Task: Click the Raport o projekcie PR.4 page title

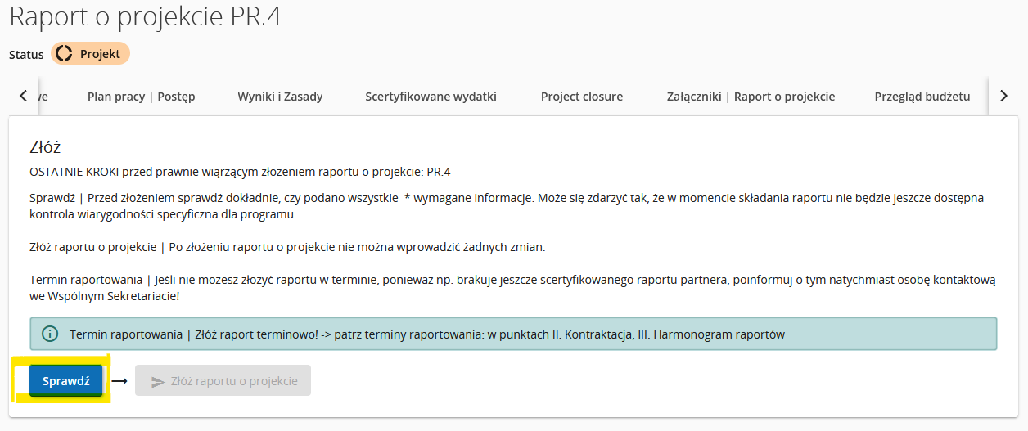Action: (145, 17)
